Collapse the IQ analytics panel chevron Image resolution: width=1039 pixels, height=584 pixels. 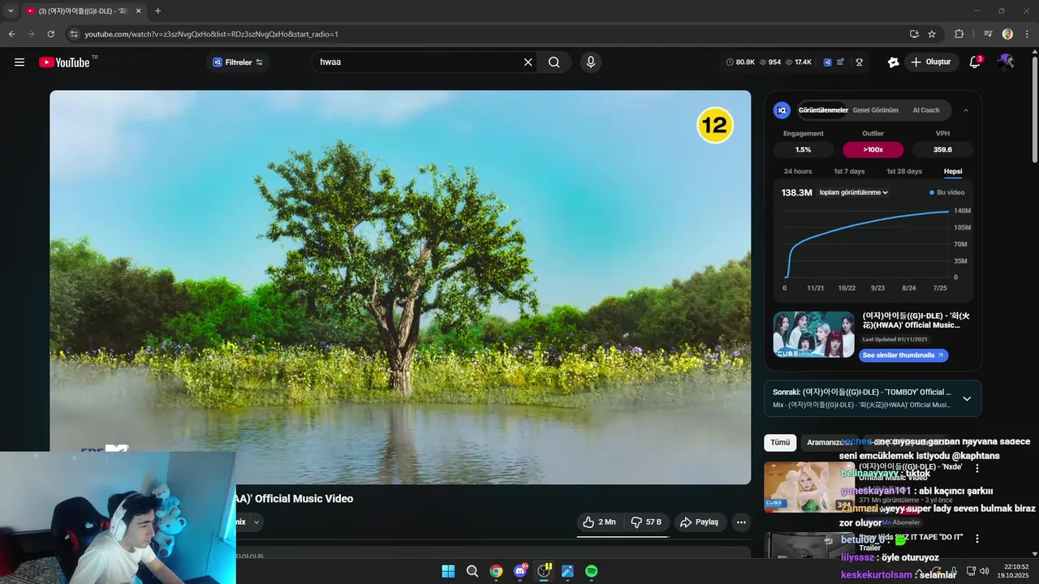[x=966, y=110]
